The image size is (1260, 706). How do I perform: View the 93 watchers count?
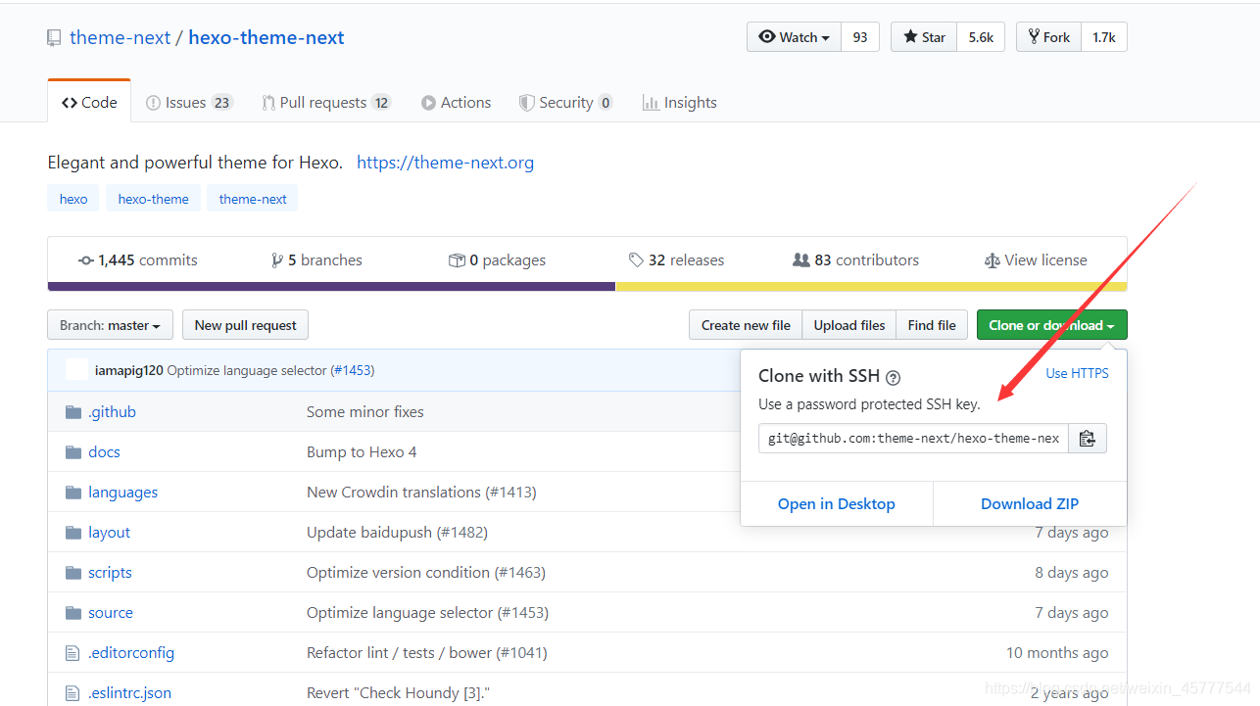point(860,37)
